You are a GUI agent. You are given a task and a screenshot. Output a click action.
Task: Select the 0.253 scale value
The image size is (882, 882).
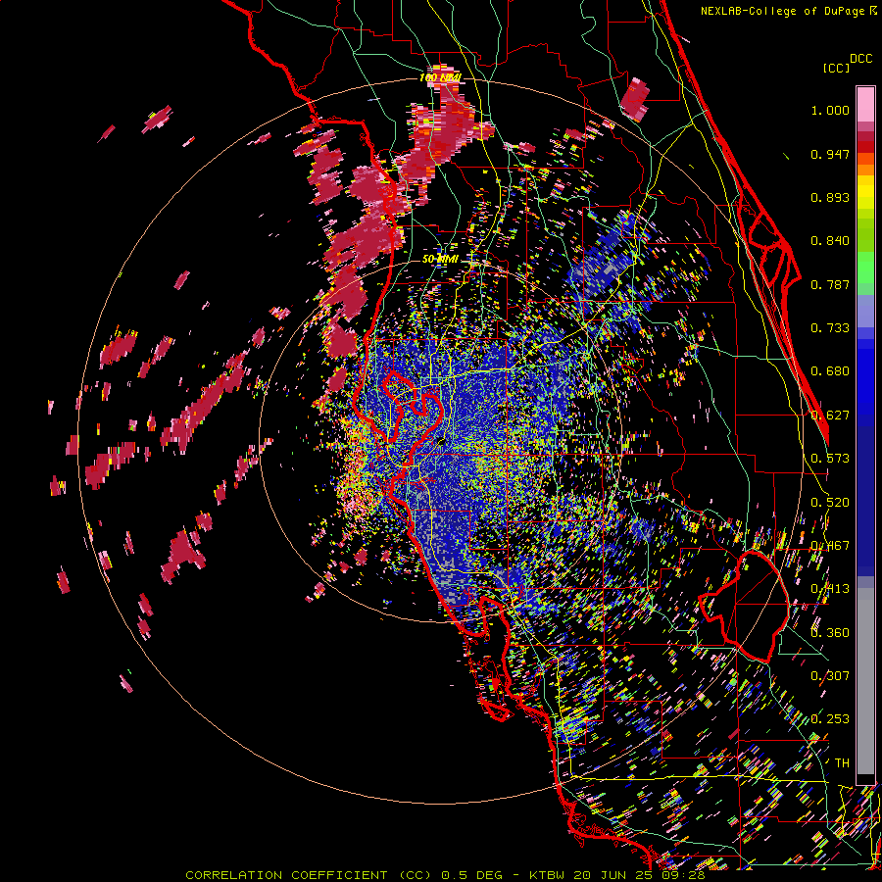830,719
